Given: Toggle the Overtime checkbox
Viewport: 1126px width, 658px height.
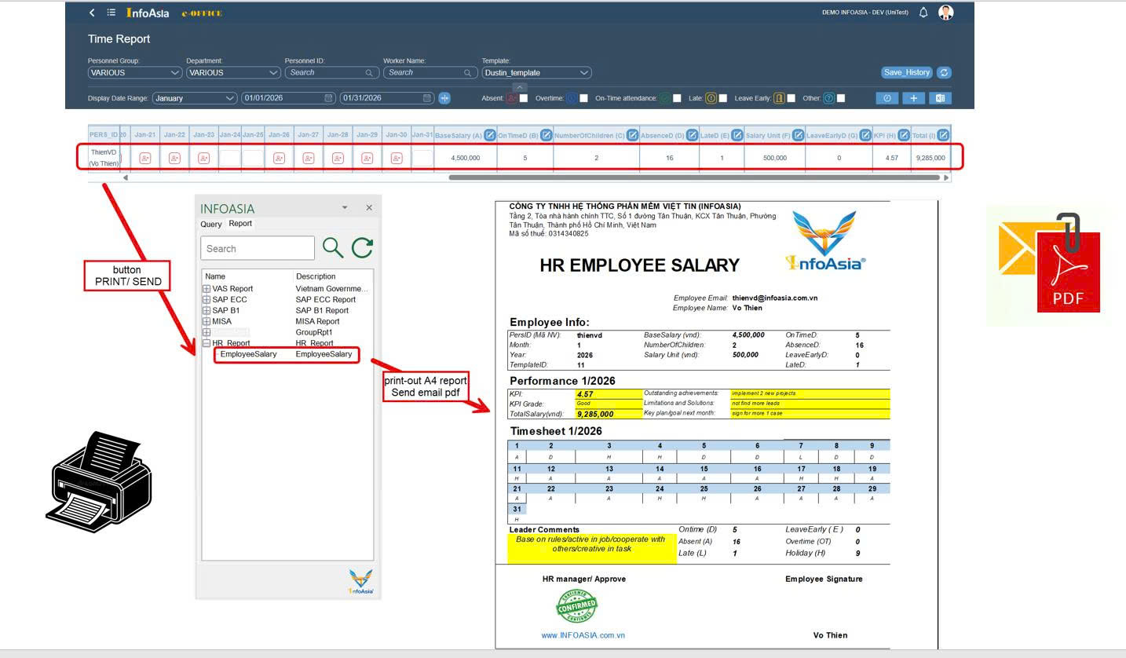Looking at the screenshot, I should click(583, 98).
